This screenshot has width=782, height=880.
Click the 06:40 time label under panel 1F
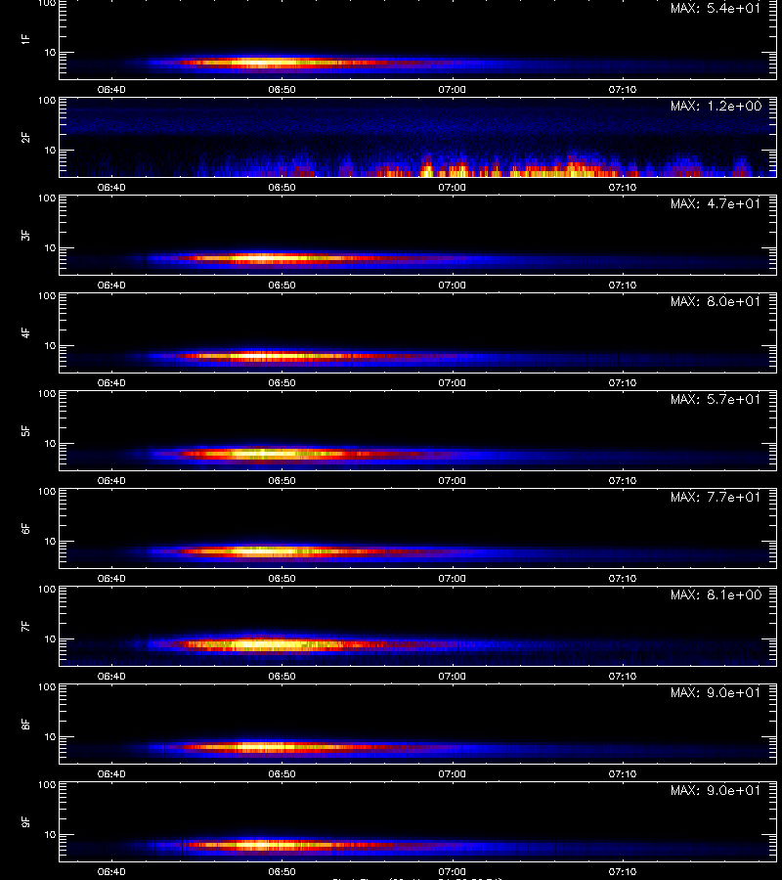coord(111,89)
